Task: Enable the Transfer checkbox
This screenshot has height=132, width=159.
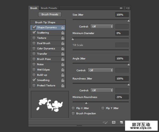Action: point(34,54)
